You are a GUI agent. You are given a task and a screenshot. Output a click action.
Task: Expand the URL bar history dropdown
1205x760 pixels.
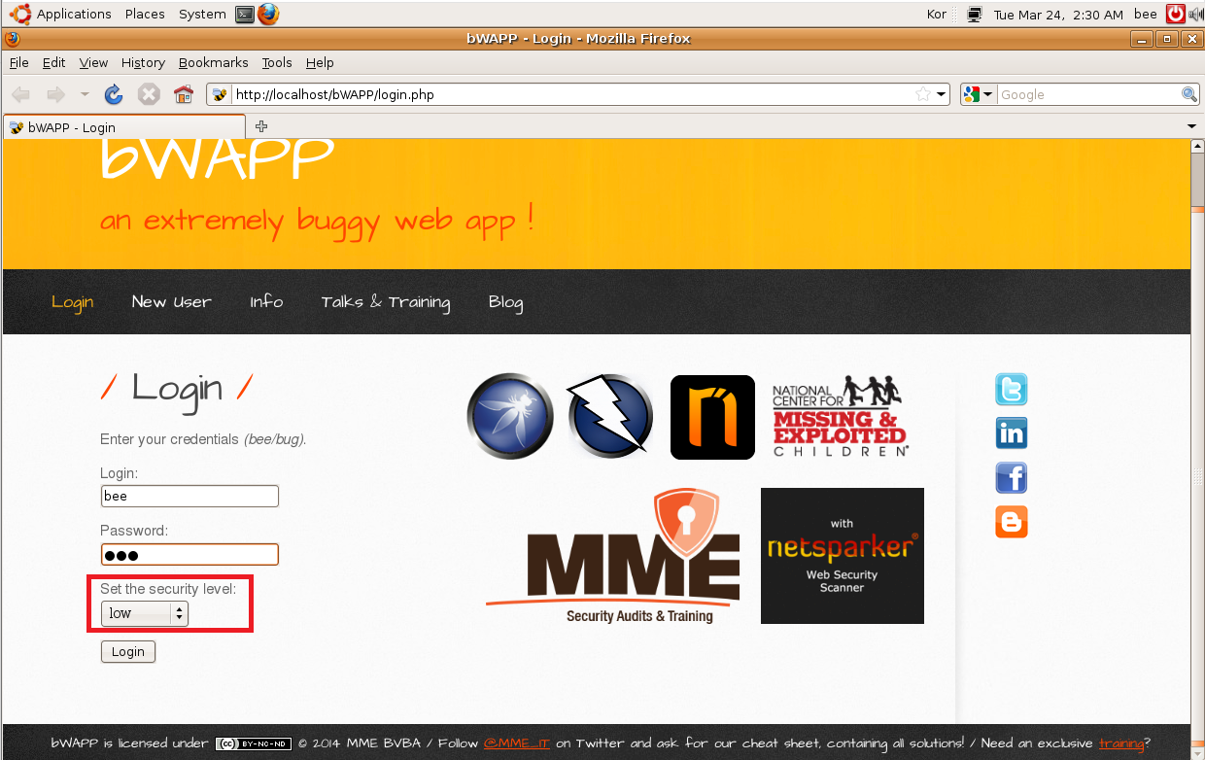pyautogui.click(x=942, y=94)
